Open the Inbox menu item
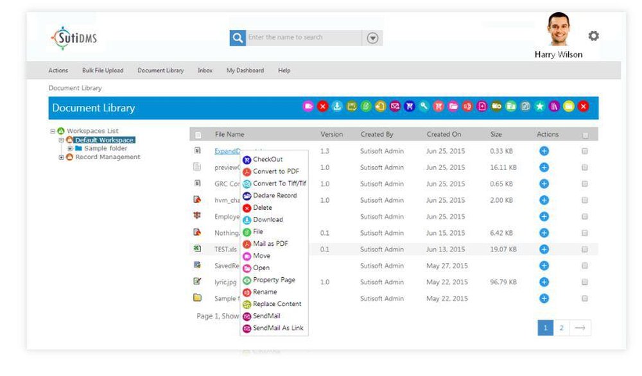Screen dimensions: 642x376 204,71
